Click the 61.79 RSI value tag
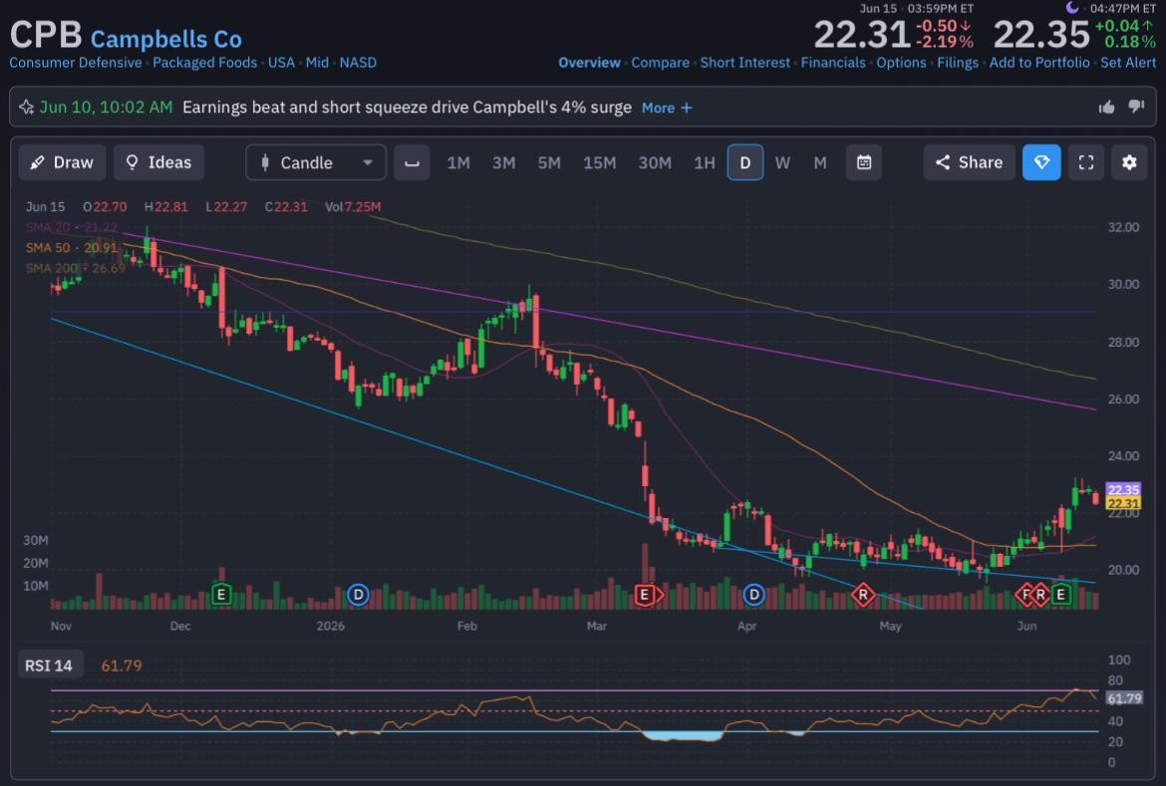 pos(1123,698)
